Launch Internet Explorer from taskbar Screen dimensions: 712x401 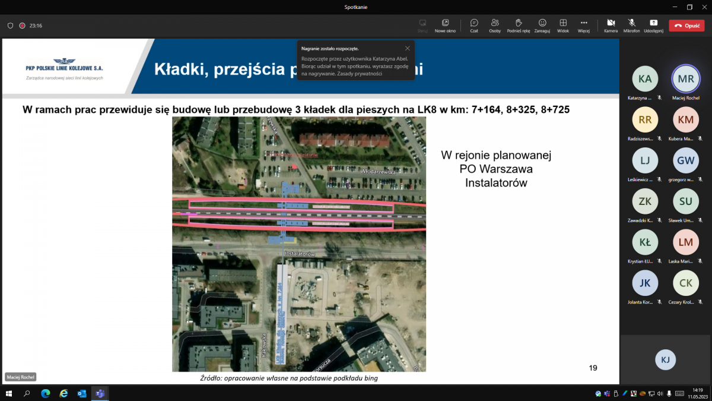click(x=64, y=393)
